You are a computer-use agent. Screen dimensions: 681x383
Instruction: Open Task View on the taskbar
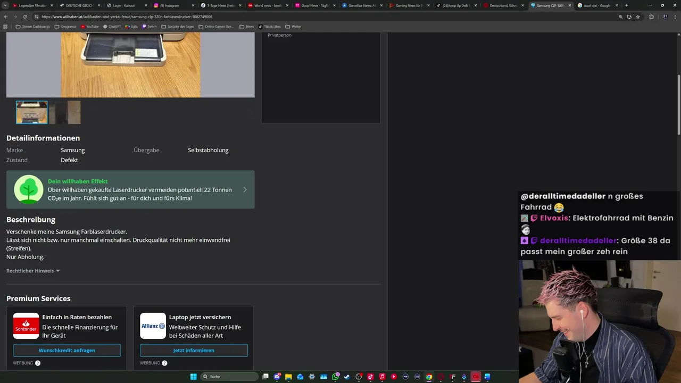[x=265, y=377]
